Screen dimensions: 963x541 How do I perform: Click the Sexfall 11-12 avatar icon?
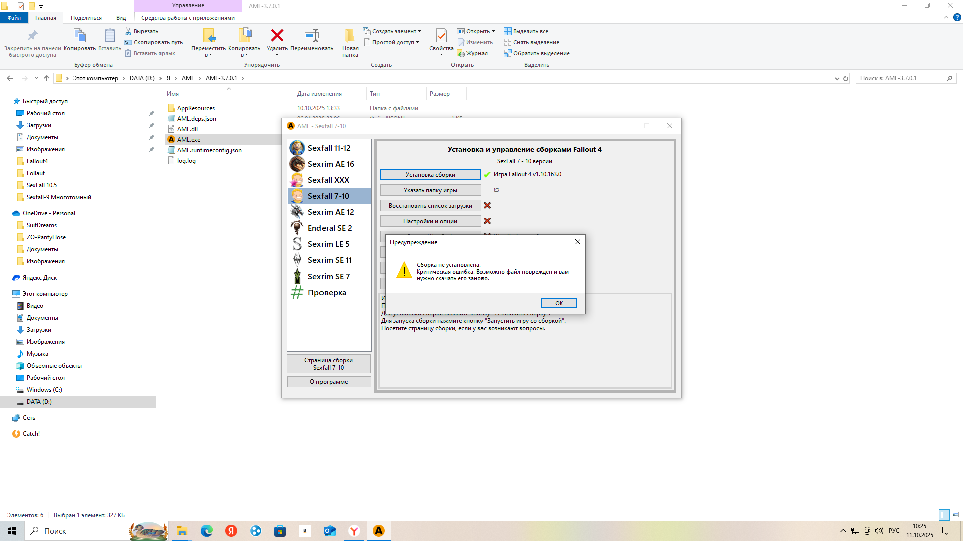pos(297,148)
